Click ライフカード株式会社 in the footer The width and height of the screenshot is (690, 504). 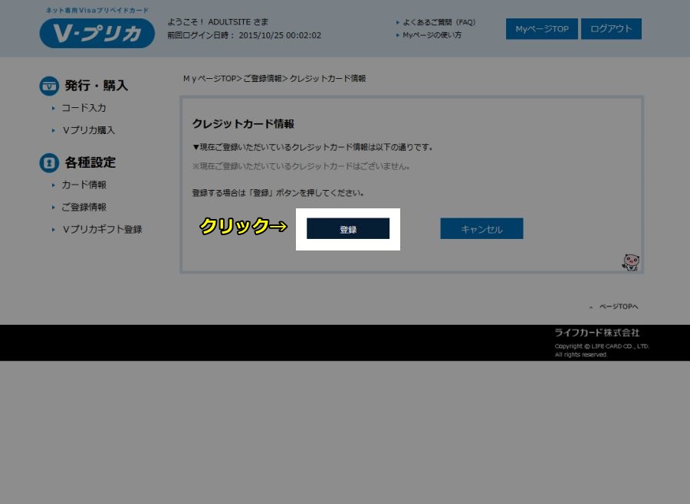(x=596, y=332)
